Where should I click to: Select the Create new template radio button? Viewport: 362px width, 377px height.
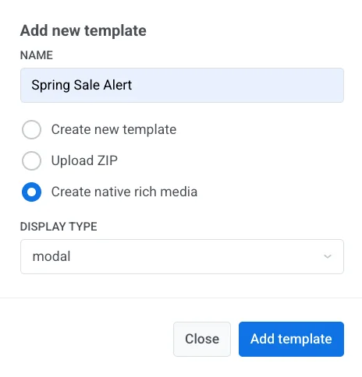pyautogui.click(x=31, y=129)
